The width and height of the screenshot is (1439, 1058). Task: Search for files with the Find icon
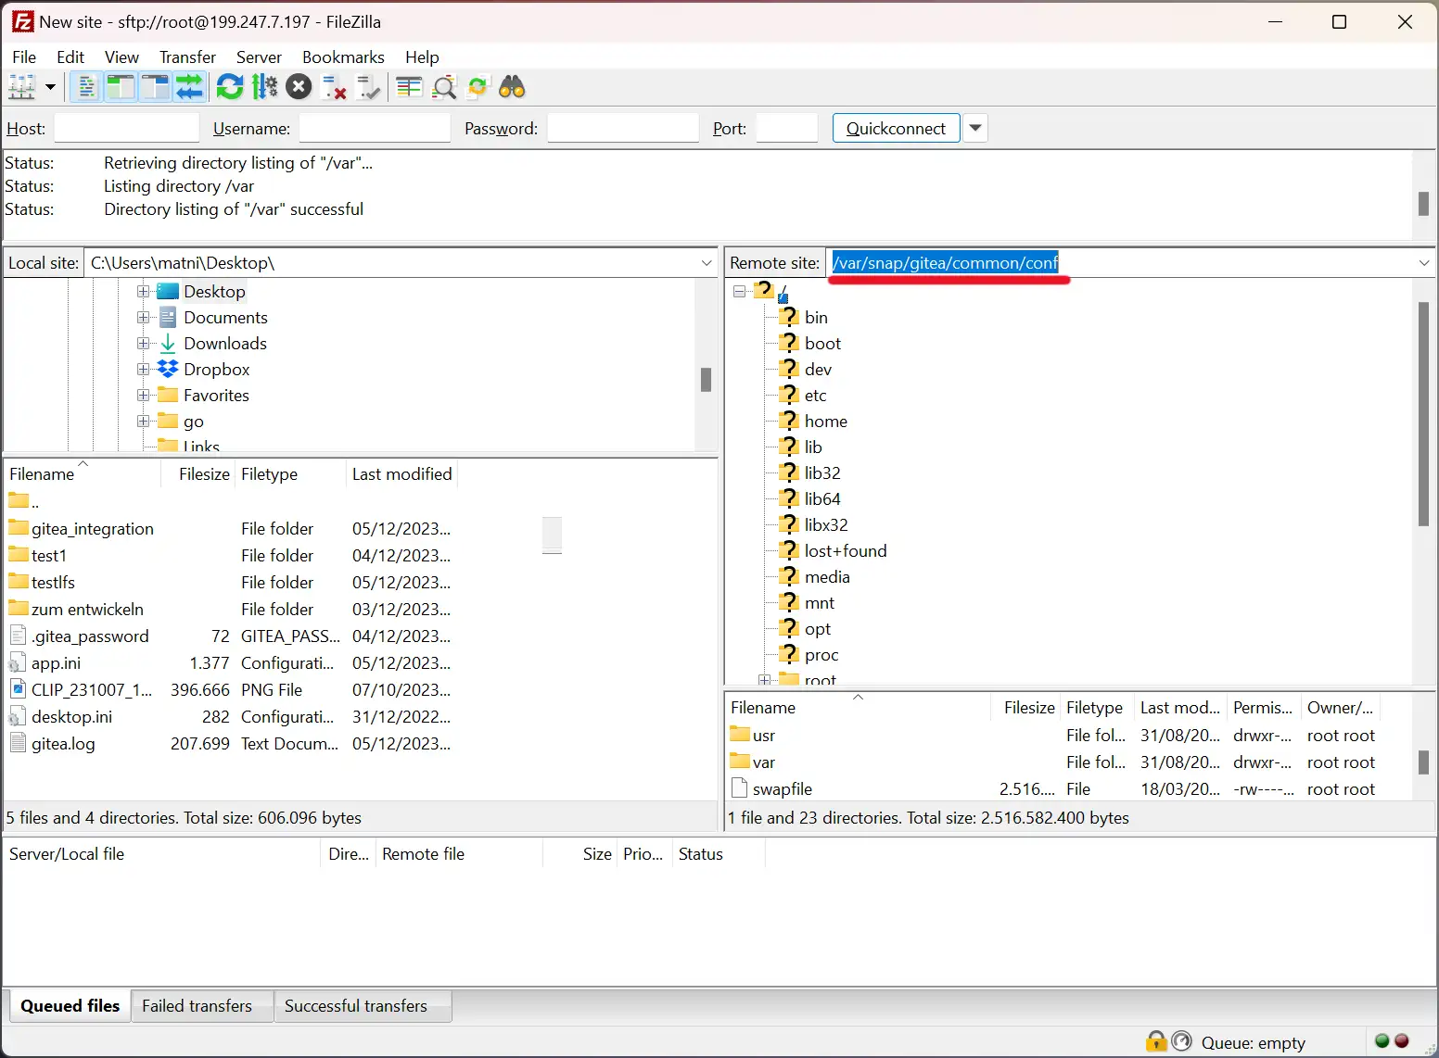coord(511,87)
